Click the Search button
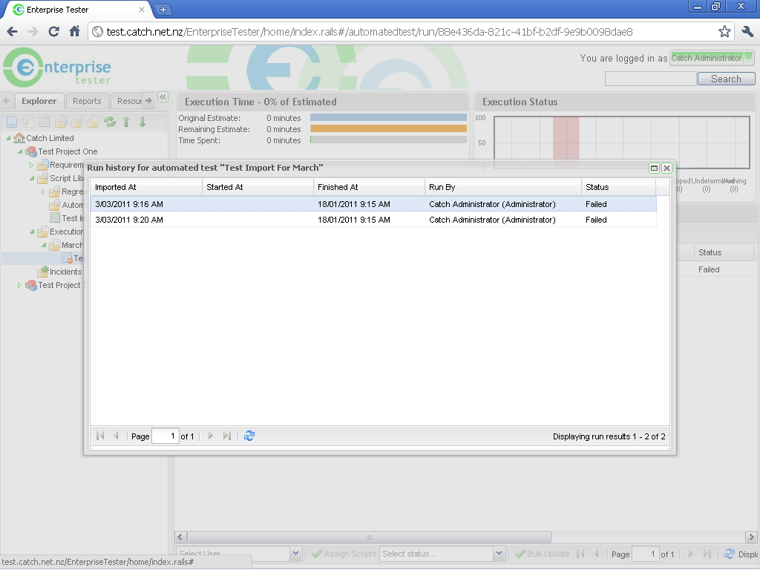Screen dimensions: 760x570 tap(725, 79)
